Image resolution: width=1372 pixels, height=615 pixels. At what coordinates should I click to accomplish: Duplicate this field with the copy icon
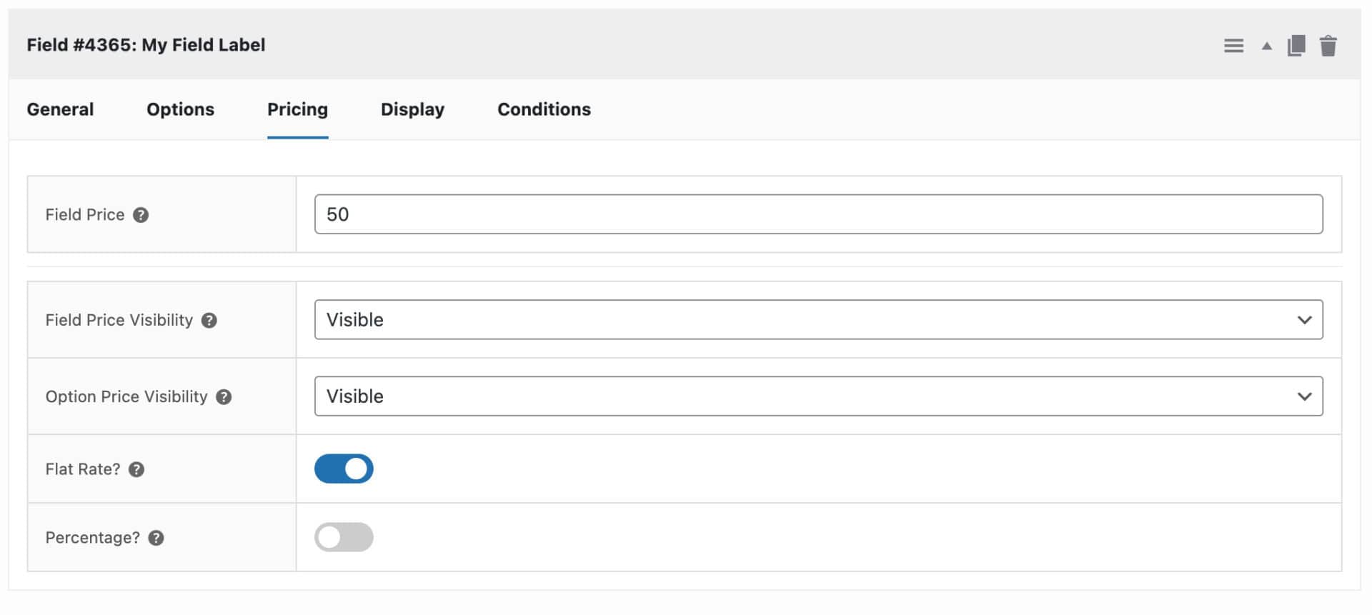point(1296,46)
